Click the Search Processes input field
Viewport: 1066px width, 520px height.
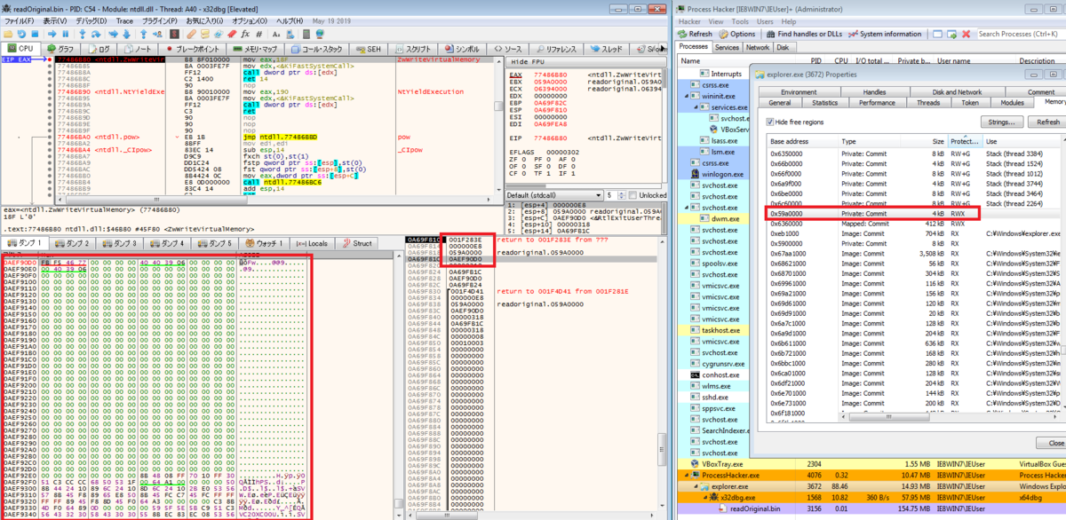(1022, 34)
